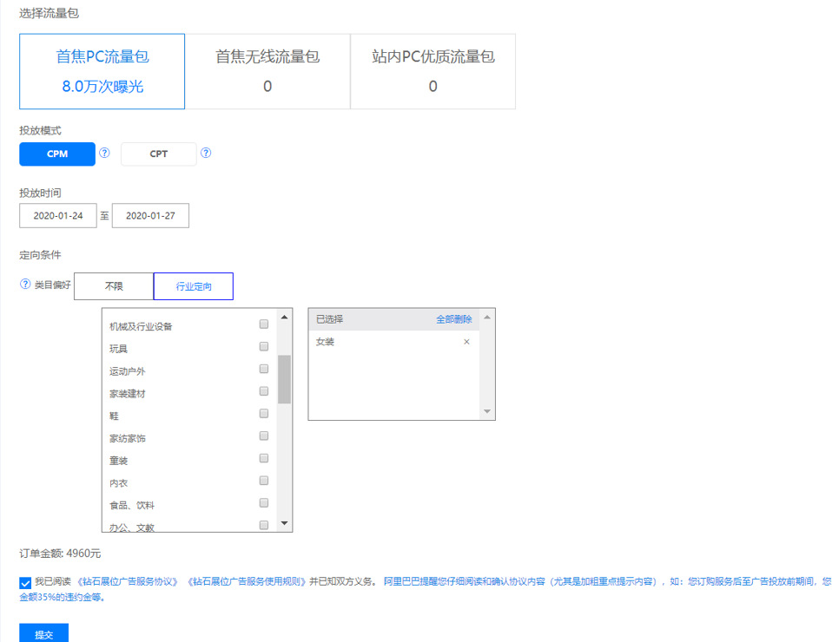The image size is (832, 642).
Task: Click the selected panel scroll-down arrow
Action: click(x=487, y=411)
